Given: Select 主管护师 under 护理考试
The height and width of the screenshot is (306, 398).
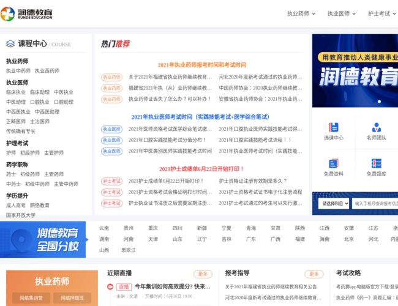Looking at the screenshot, I should 54,153.
